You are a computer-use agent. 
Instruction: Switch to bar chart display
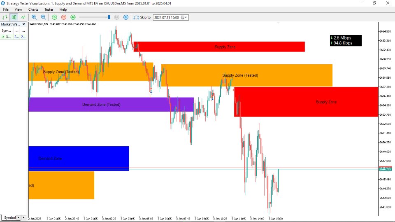[5, 17]
